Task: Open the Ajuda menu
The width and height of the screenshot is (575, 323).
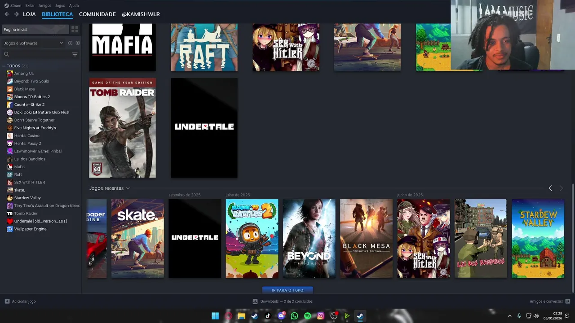Action: [x=74, y=5]
